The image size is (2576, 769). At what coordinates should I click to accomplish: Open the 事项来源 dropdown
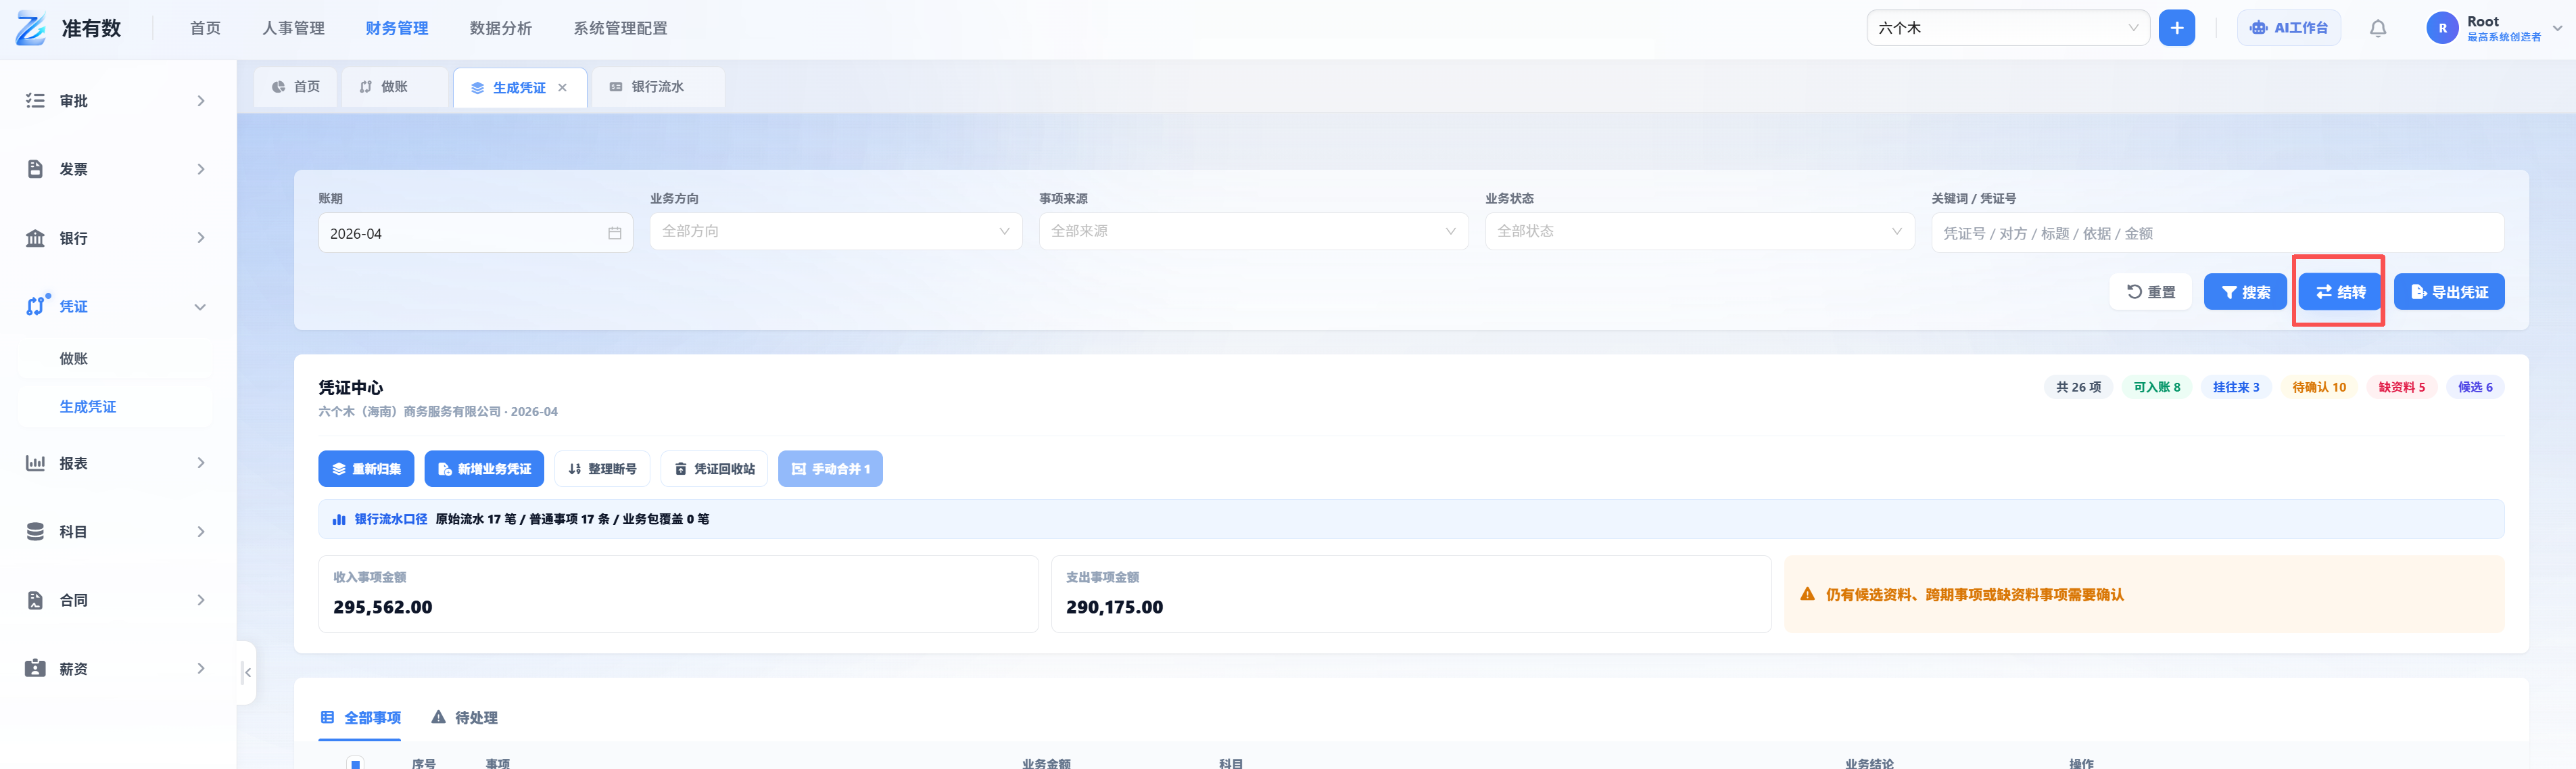[1253, 231]
